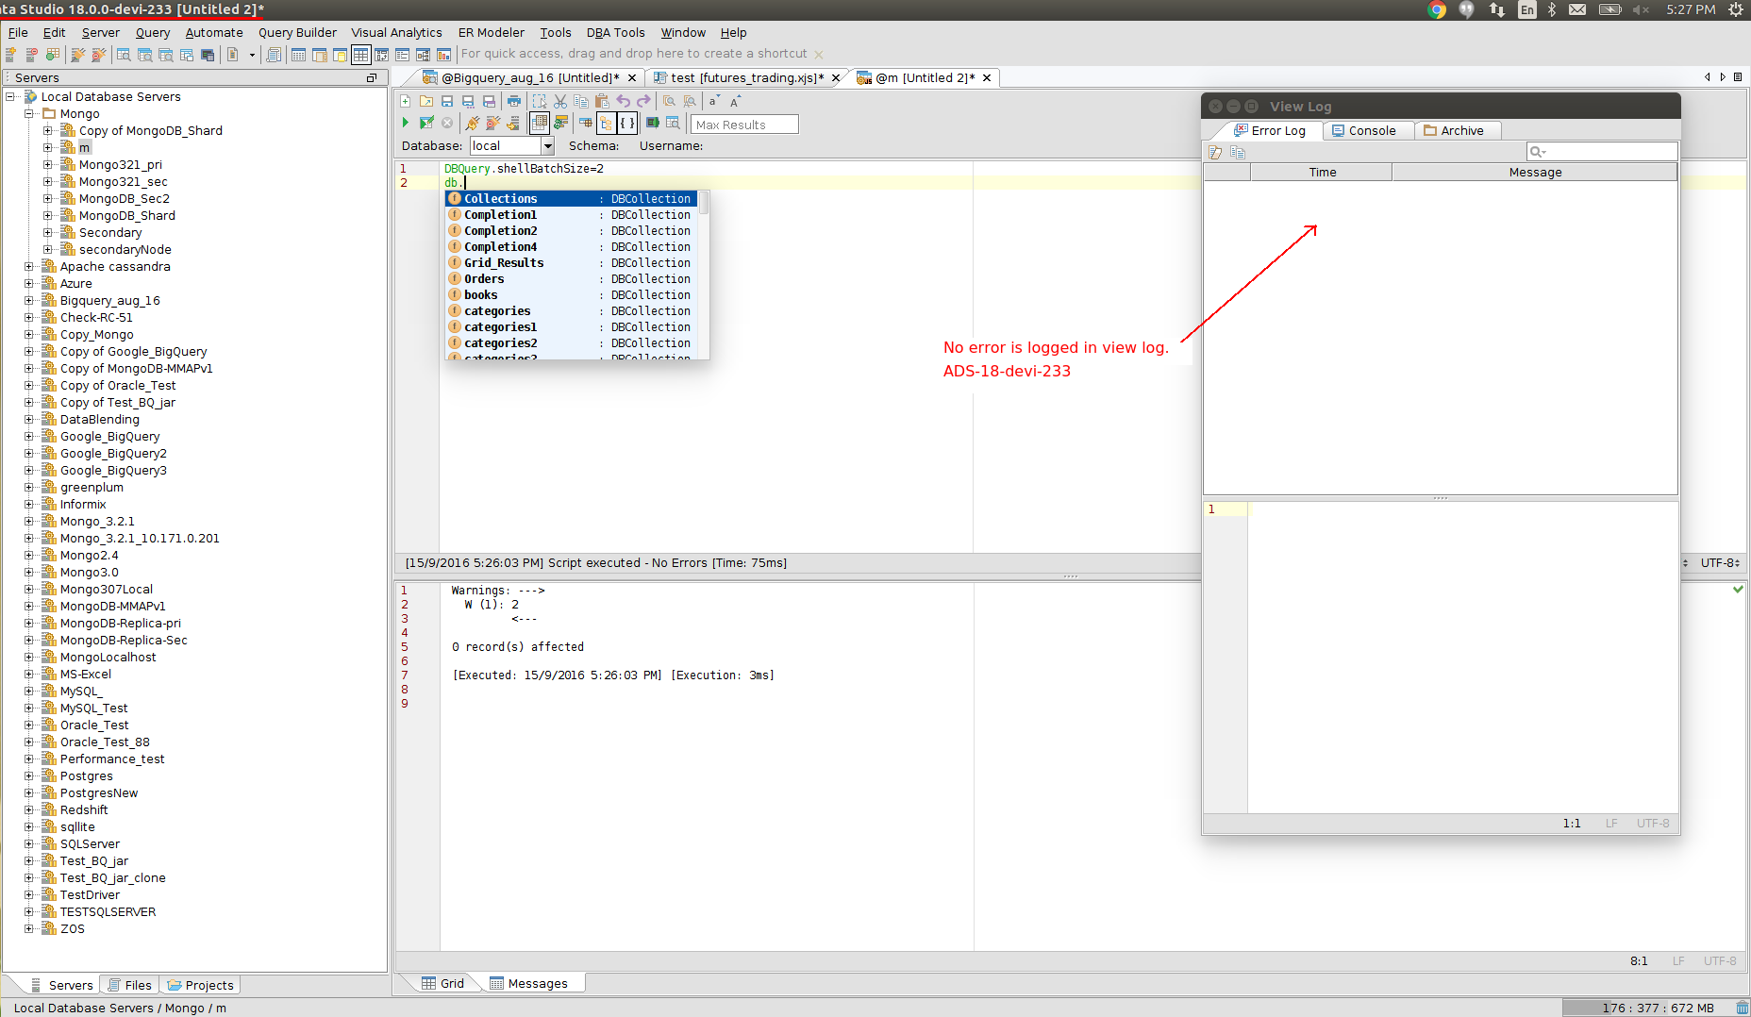1751x1017 pixels.
Task: Click the clear log icon in View Log
Action: [1216, 152]
